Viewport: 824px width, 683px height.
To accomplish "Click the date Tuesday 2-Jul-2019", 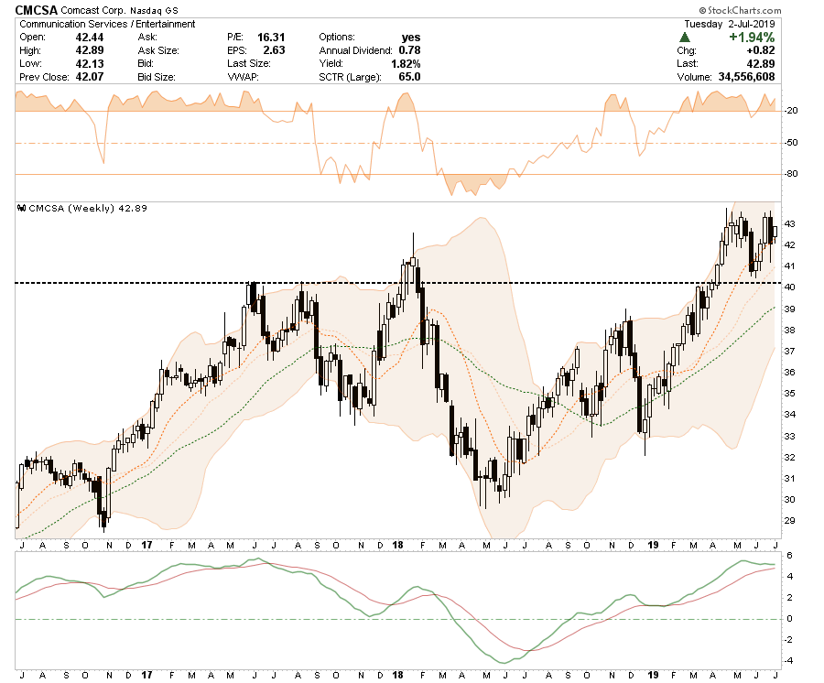I will click(730, 24).
